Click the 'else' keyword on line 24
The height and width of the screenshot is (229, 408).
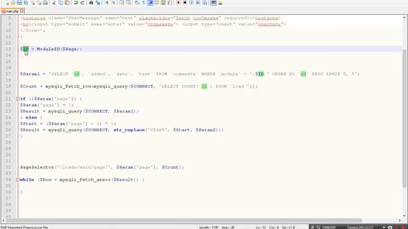click(x=31, y=117)
